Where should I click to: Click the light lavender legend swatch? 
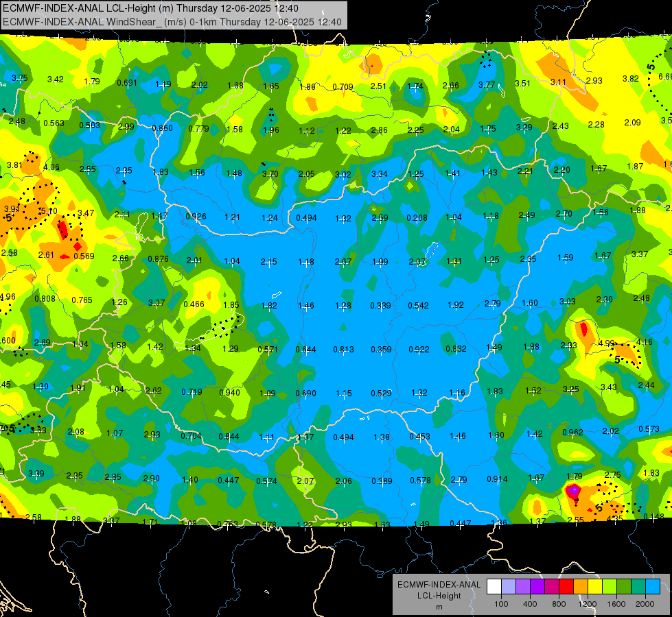[509, 586]
